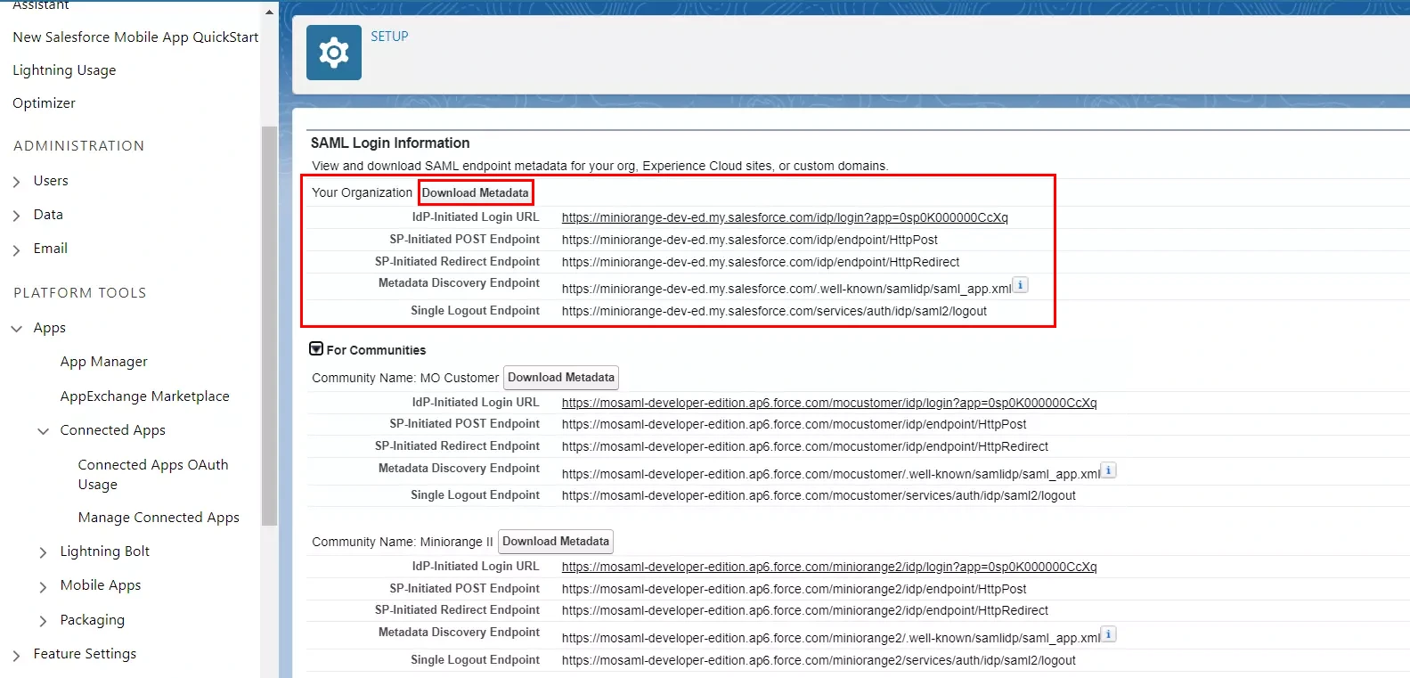Click miniorange2 HttpRedirect endpoint URL
The height and width of the screenshot is (678, 1410).
[805, 610]
